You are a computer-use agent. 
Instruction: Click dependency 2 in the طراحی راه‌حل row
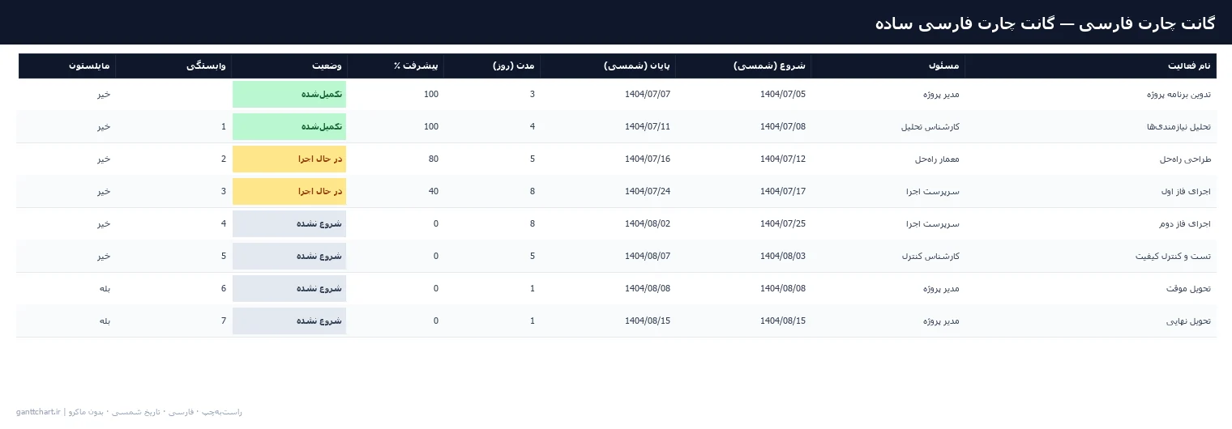224,159
